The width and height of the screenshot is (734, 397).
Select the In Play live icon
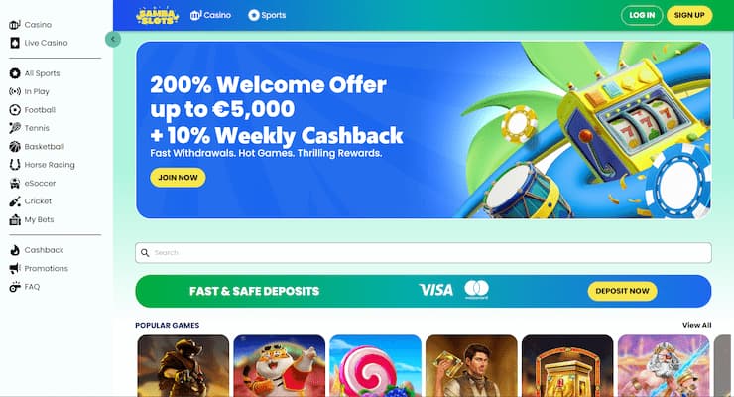tap(15, 91)
